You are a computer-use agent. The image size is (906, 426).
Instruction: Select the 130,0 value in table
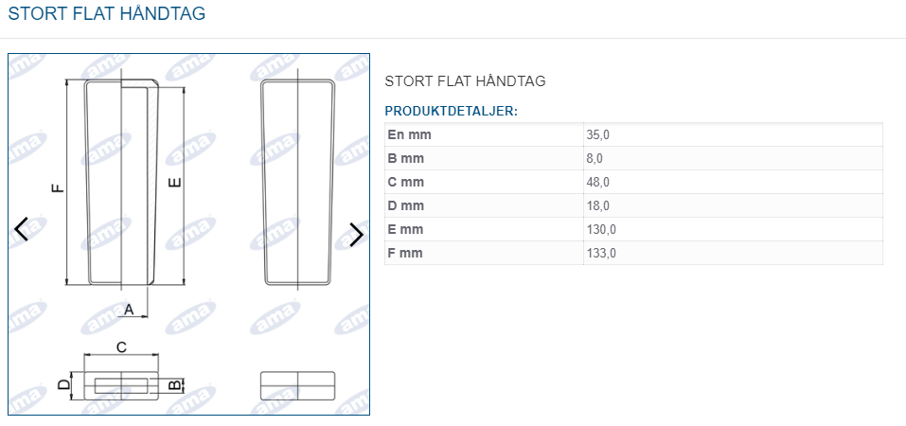coord(601,229)
